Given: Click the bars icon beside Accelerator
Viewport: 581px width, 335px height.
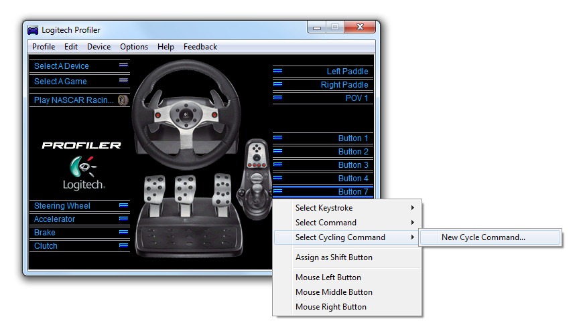Looking at the screenshot, I should [123, 218].
